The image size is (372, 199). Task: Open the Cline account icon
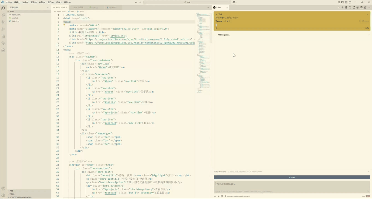(358, 7)
